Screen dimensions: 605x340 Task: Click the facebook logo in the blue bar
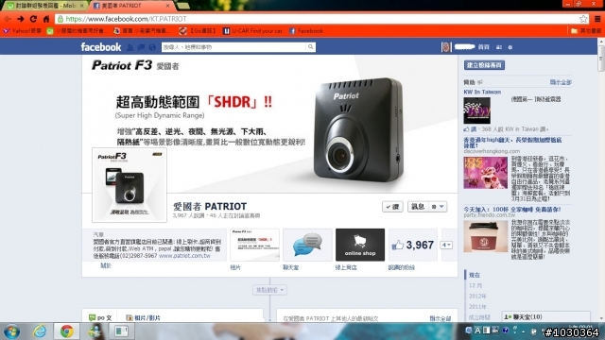101,47
